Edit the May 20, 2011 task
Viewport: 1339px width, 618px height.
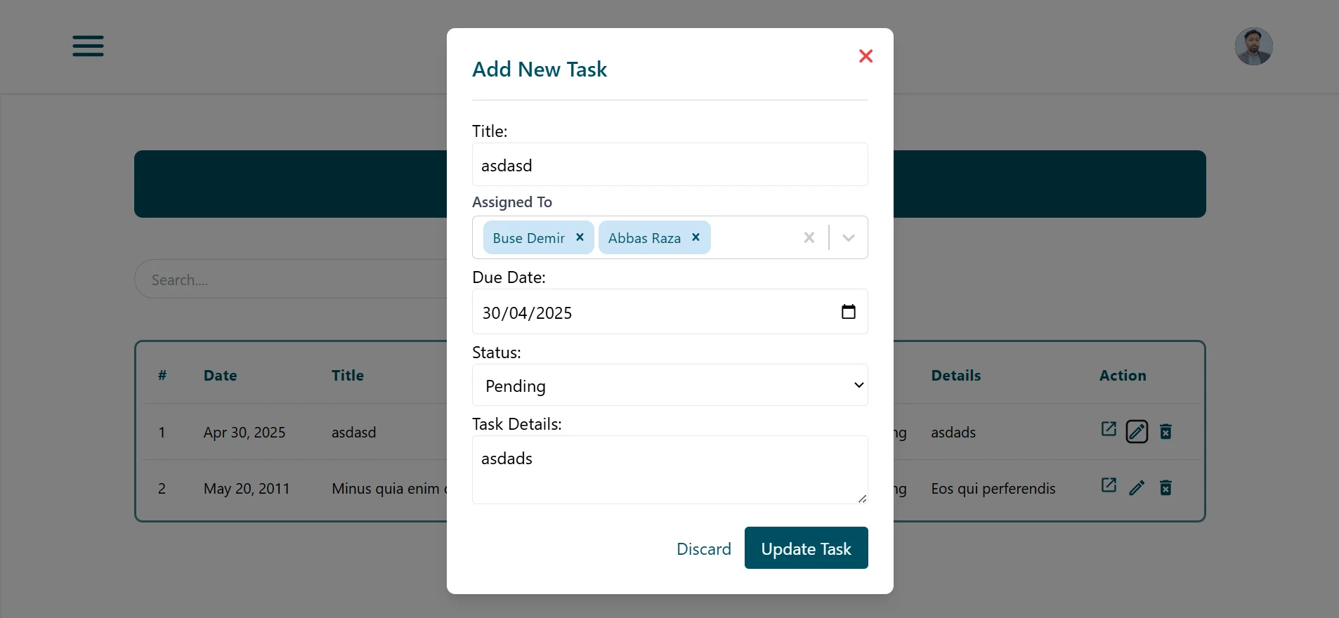click(1137, 487)
